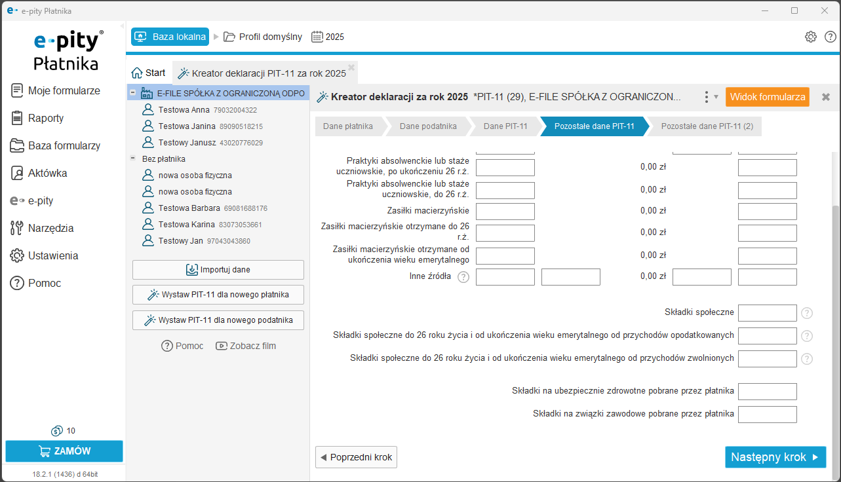Click the Zasiłki macierzyńskie first input field
This screenshot has height=482, width=841.
[505, 212]
